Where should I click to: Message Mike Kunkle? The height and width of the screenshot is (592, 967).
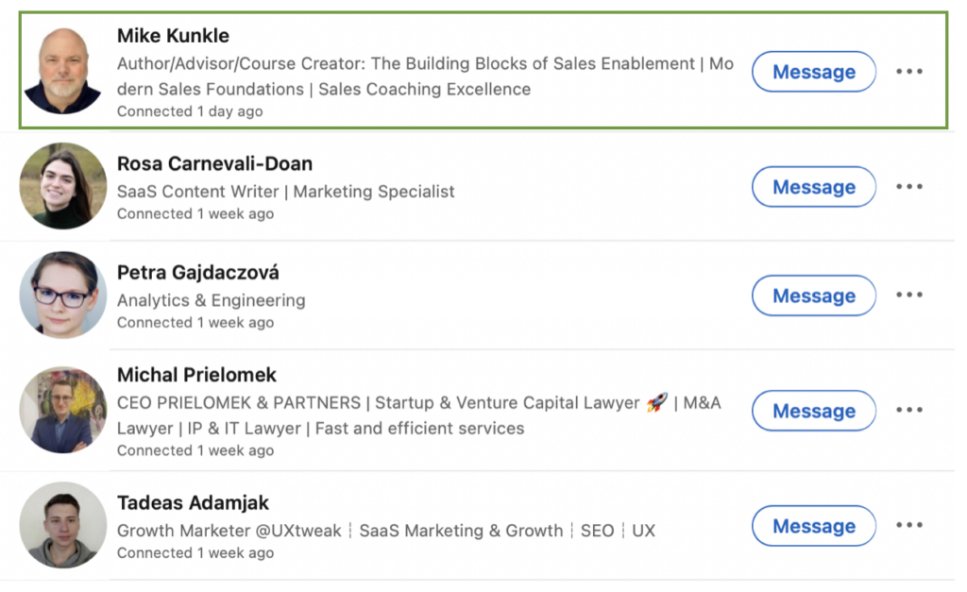pos(813,72)
